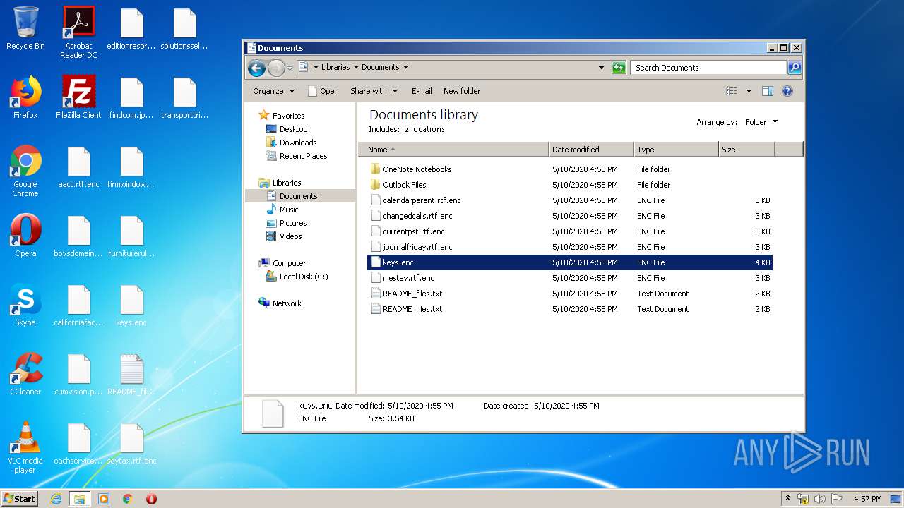
Task: Change your view icon in toolbar
Action: pyautogui.click(x=732, y=91)
